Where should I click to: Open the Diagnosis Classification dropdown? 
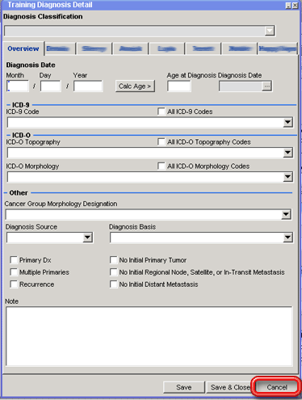tap(270, 31)
